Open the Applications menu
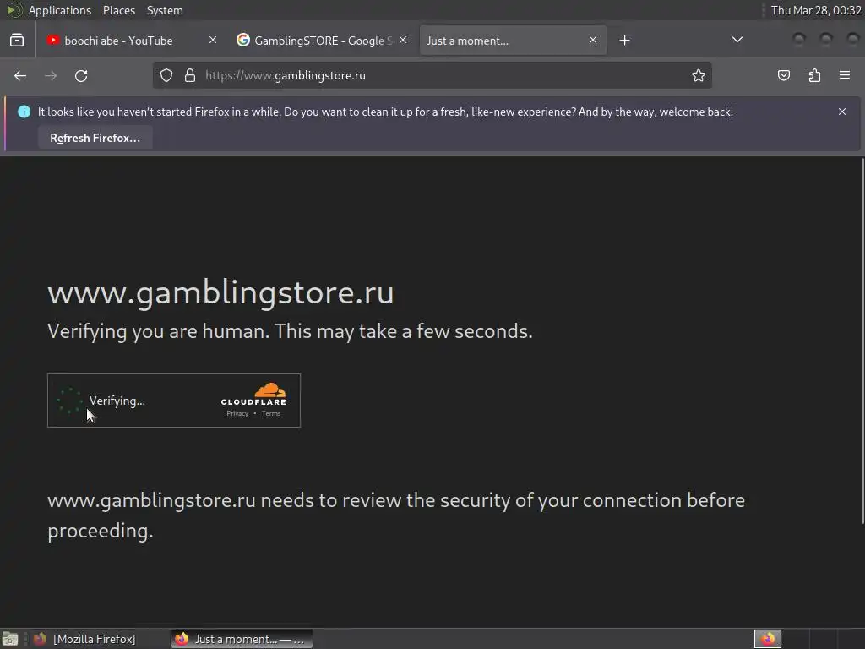865x649 pixels. 60,10
